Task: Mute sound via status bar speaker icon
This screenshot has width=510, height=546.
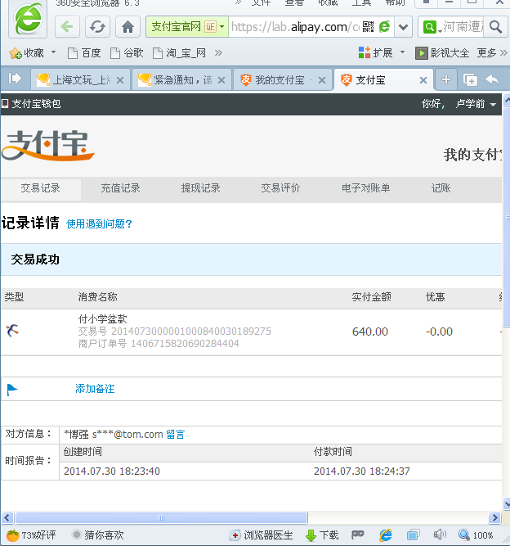Action: 440,535
